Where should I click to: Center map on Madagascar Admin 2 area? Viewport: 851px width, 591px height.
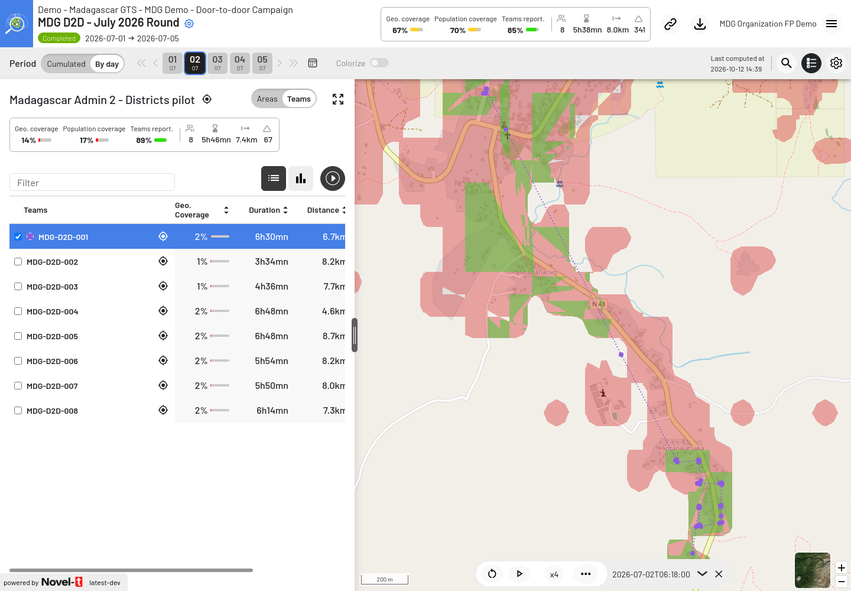click(x=207, y=99)
